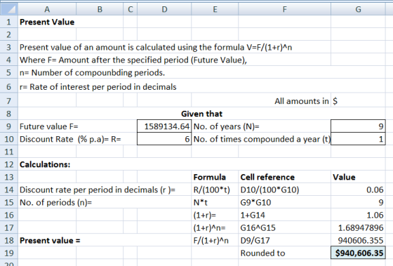Select row 19 header

tap(9, 253)
